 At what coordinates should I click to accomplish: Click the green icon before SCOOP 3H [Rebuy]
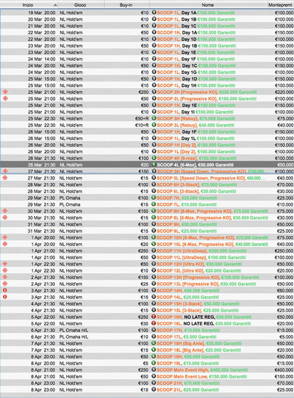coord(154,118)
